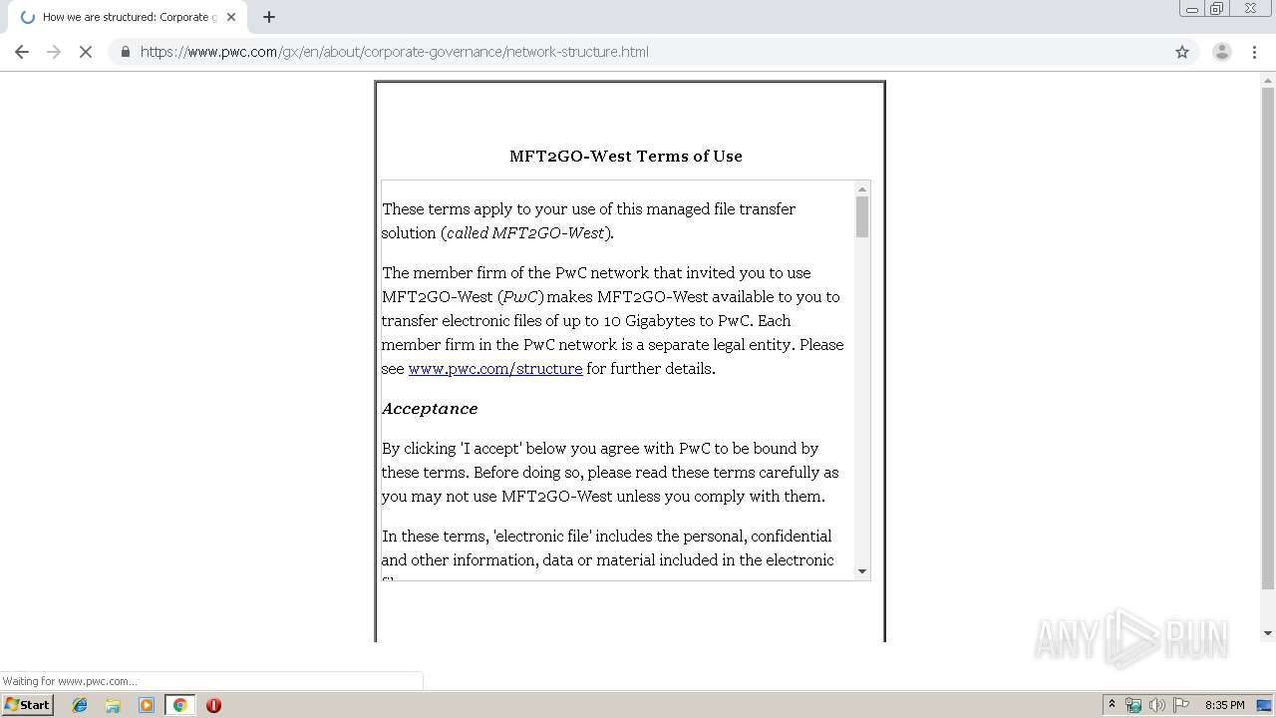Click the terms box scroll-up arrow
This screenshot has height=718, width=1276.
pos(862,189)
